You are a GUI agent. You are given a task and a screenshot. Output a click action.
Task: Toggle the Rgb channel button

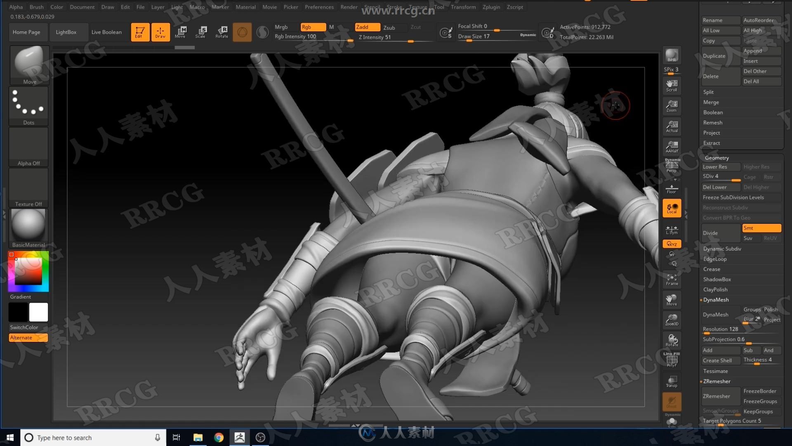pos(313,27)
